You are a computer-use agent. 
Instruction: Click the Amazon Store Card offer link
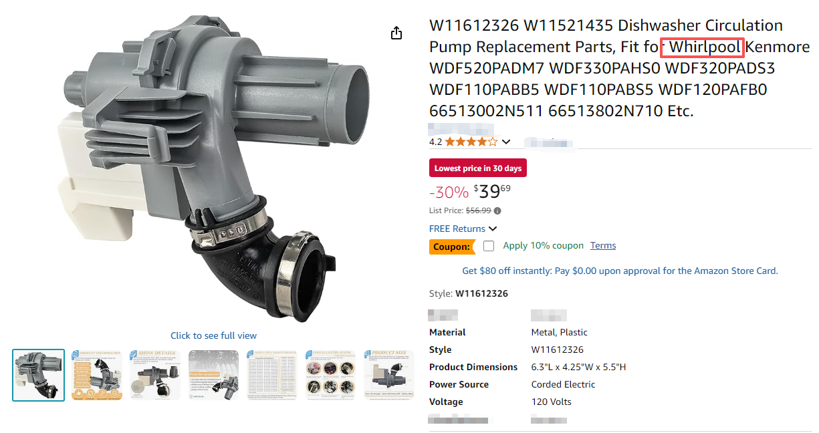pyautogui.click(x=620, y=271)
